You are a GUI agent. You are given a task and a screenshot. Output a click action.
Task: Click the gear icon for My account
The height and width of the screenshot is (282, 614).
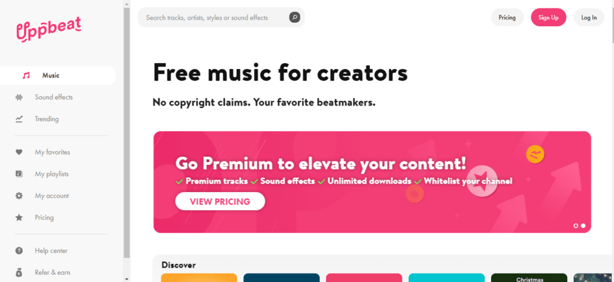[19, 196]
